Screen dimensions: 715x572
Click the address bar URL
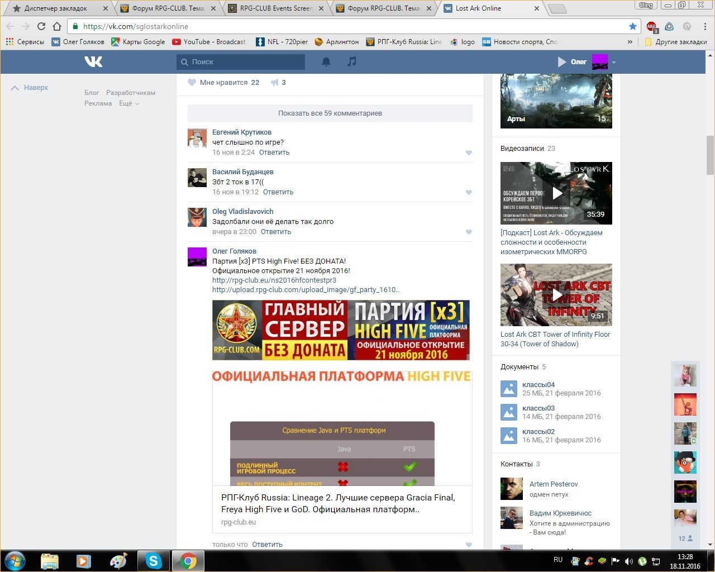(x=136, y=26)
